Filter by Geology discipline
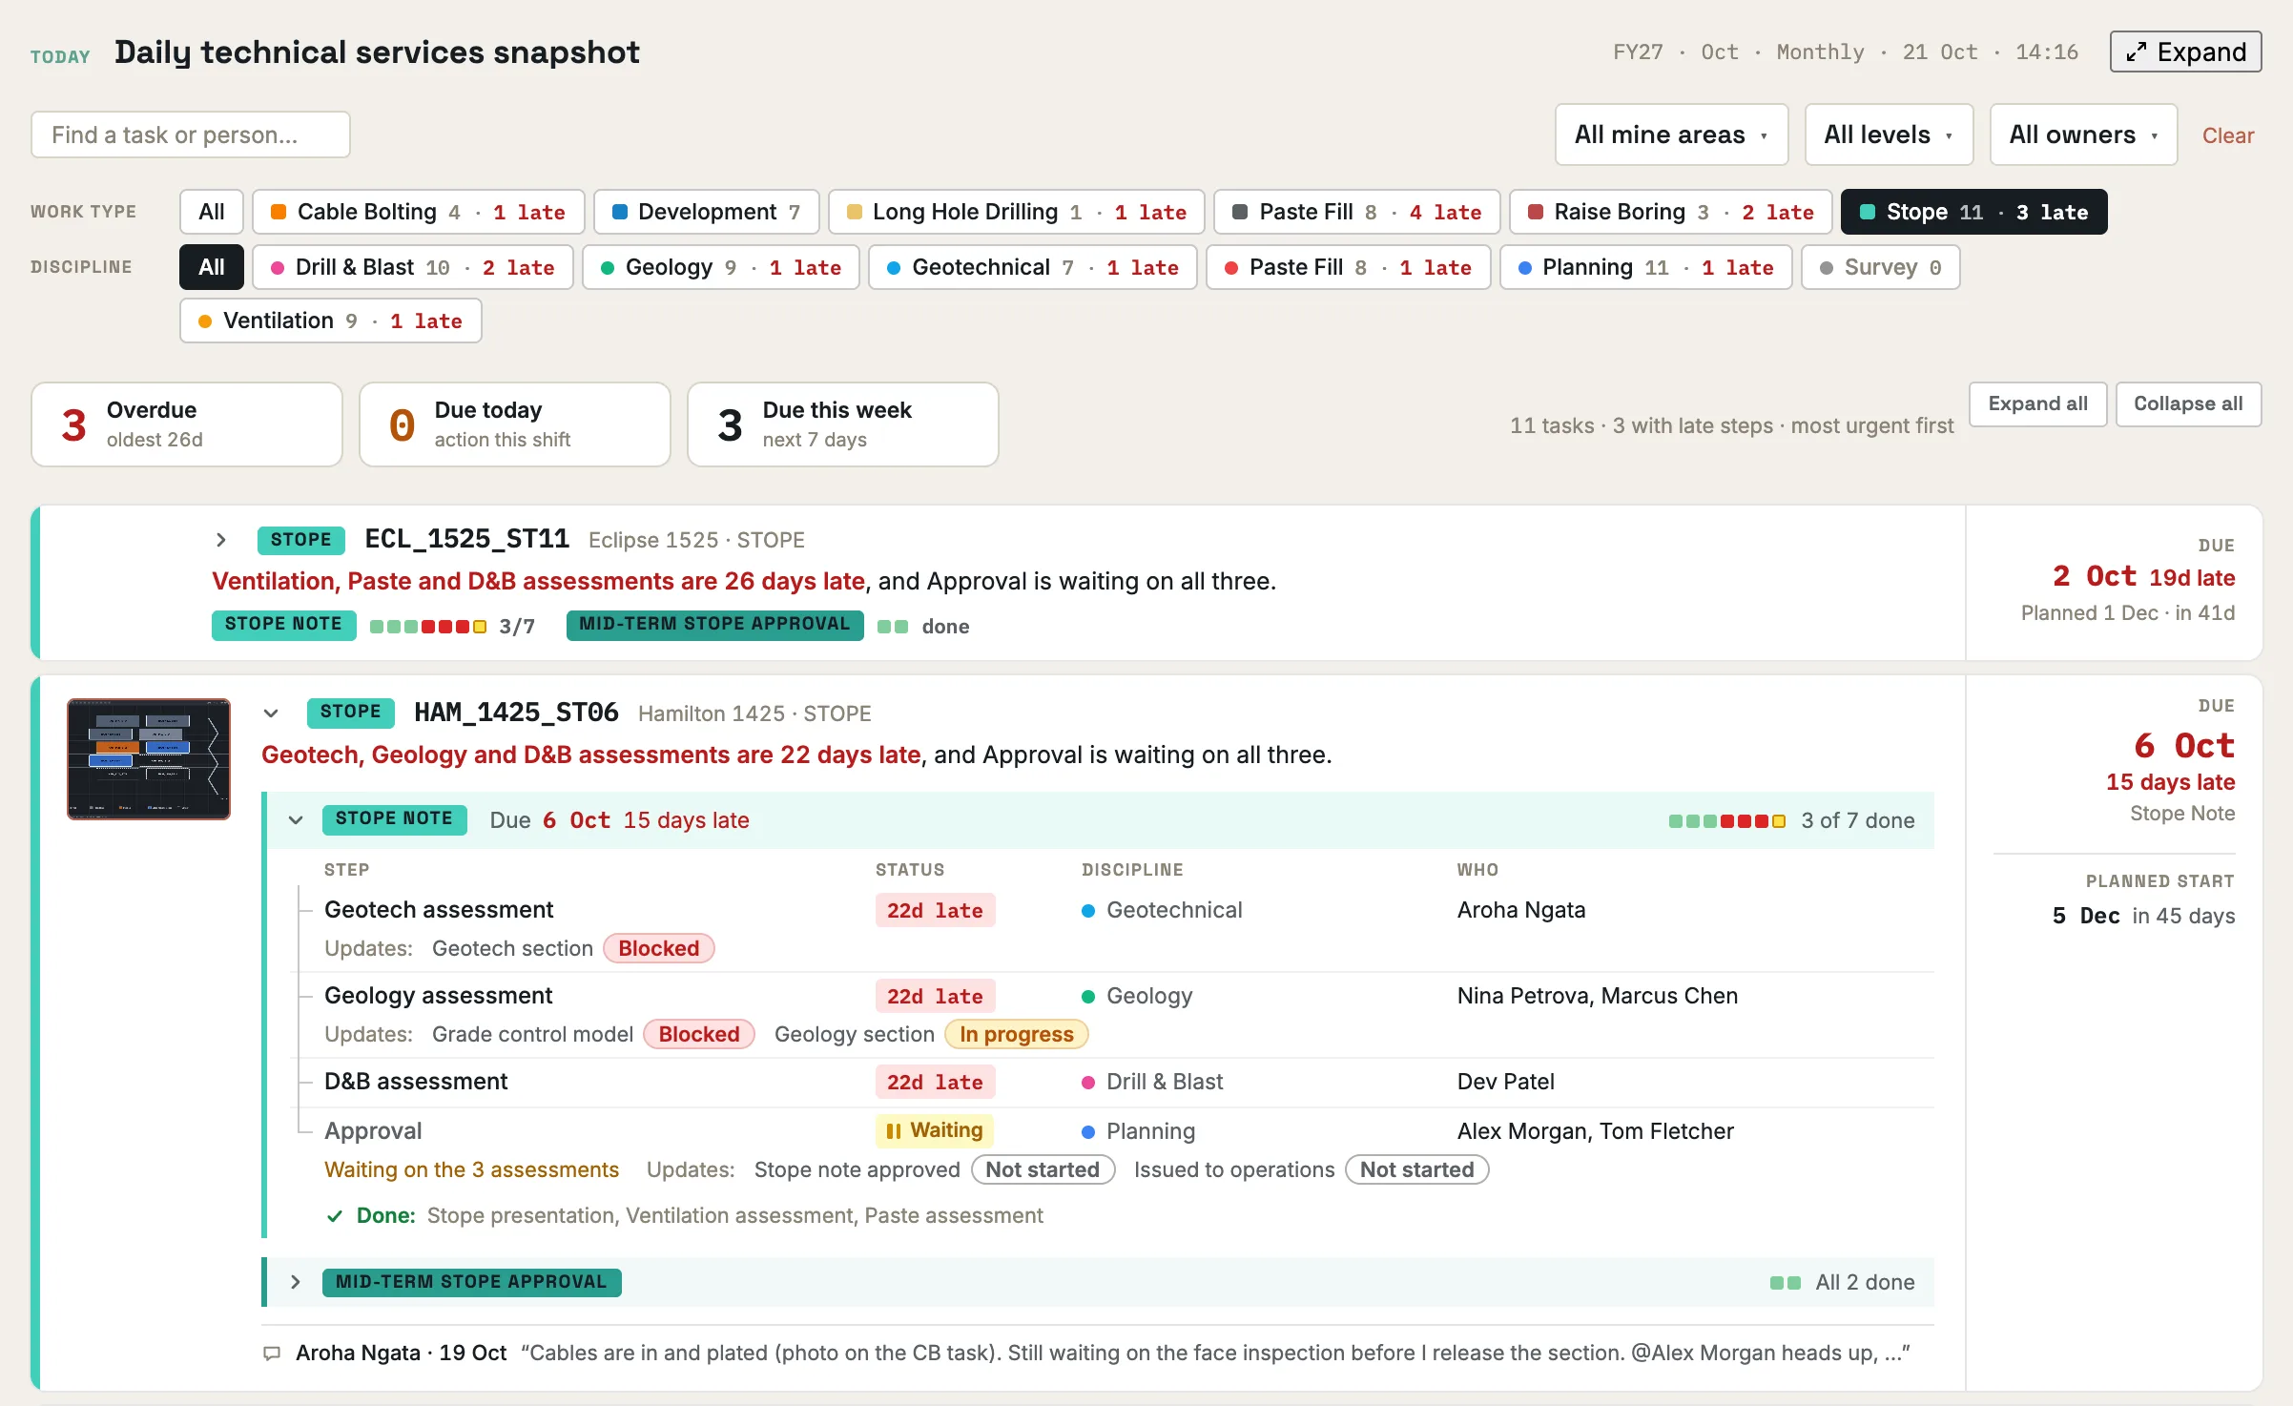Viewport: 2293px width, 1406px height. (x=720, y=267)
